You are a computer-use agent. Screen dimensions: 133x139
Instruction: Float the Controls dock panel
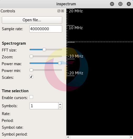(x=59, y=11)
